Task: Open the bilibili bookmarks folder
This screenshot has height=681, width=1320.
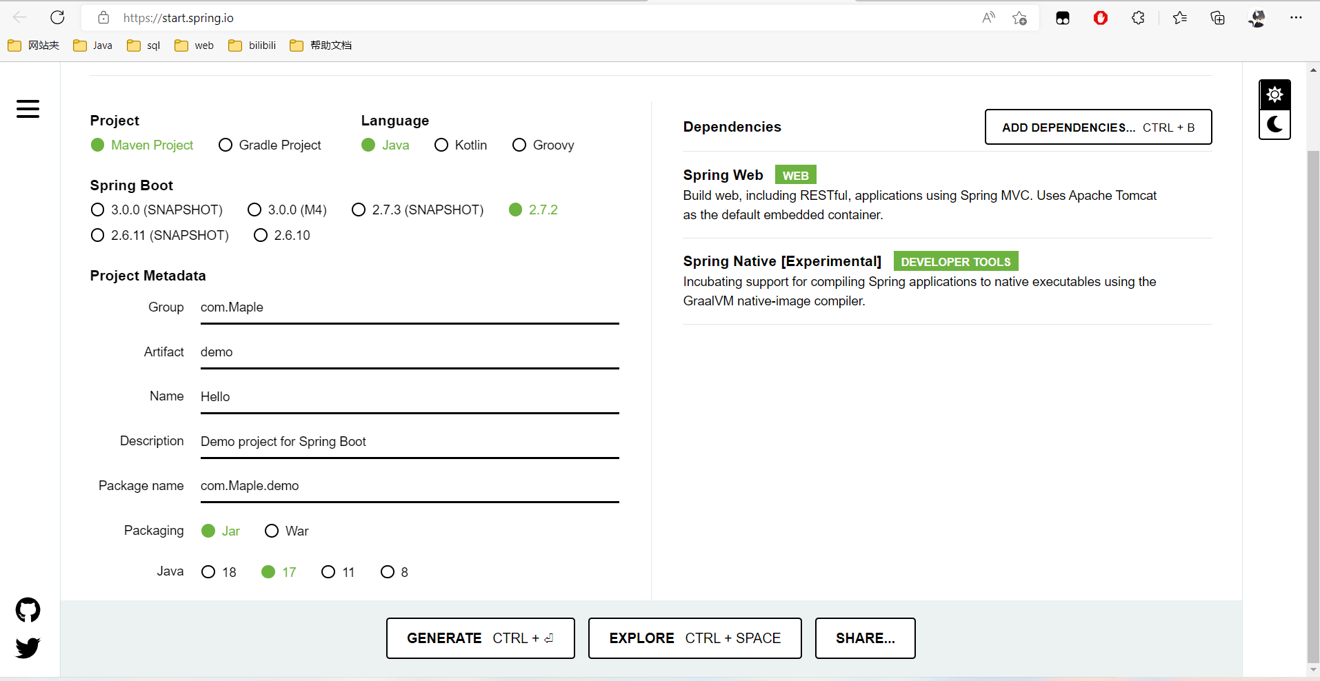Action: coord(252,45)
